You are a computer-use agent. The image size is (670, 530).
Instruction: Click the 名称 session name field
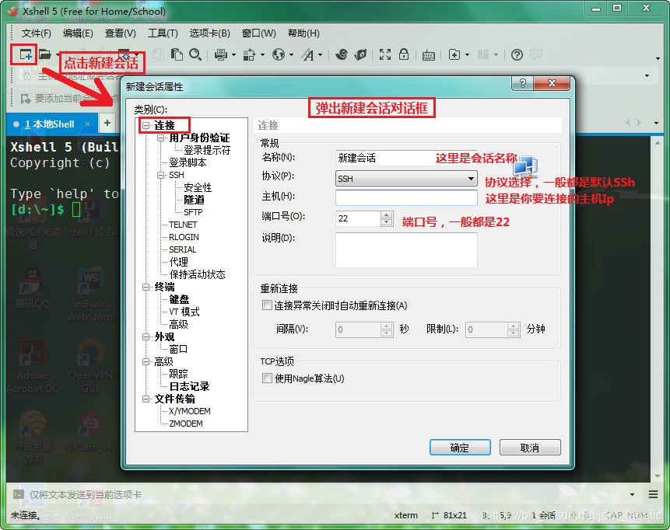tap(406, 158)
